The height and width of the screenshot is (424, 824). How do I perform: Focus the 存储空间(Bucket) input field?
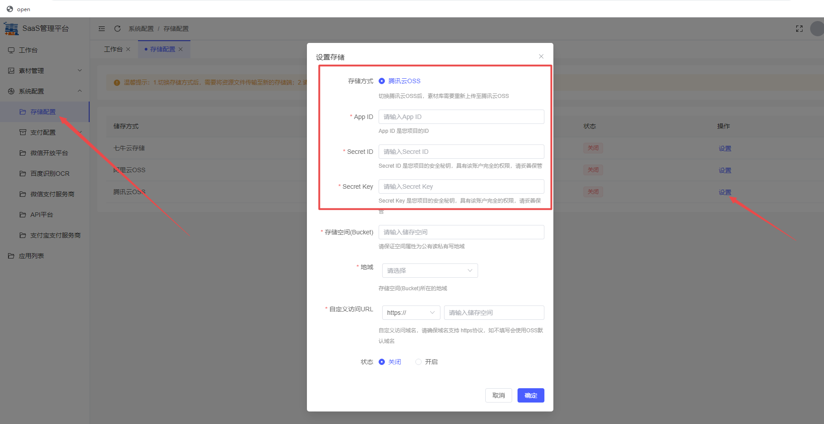click(x=462, y=232)
